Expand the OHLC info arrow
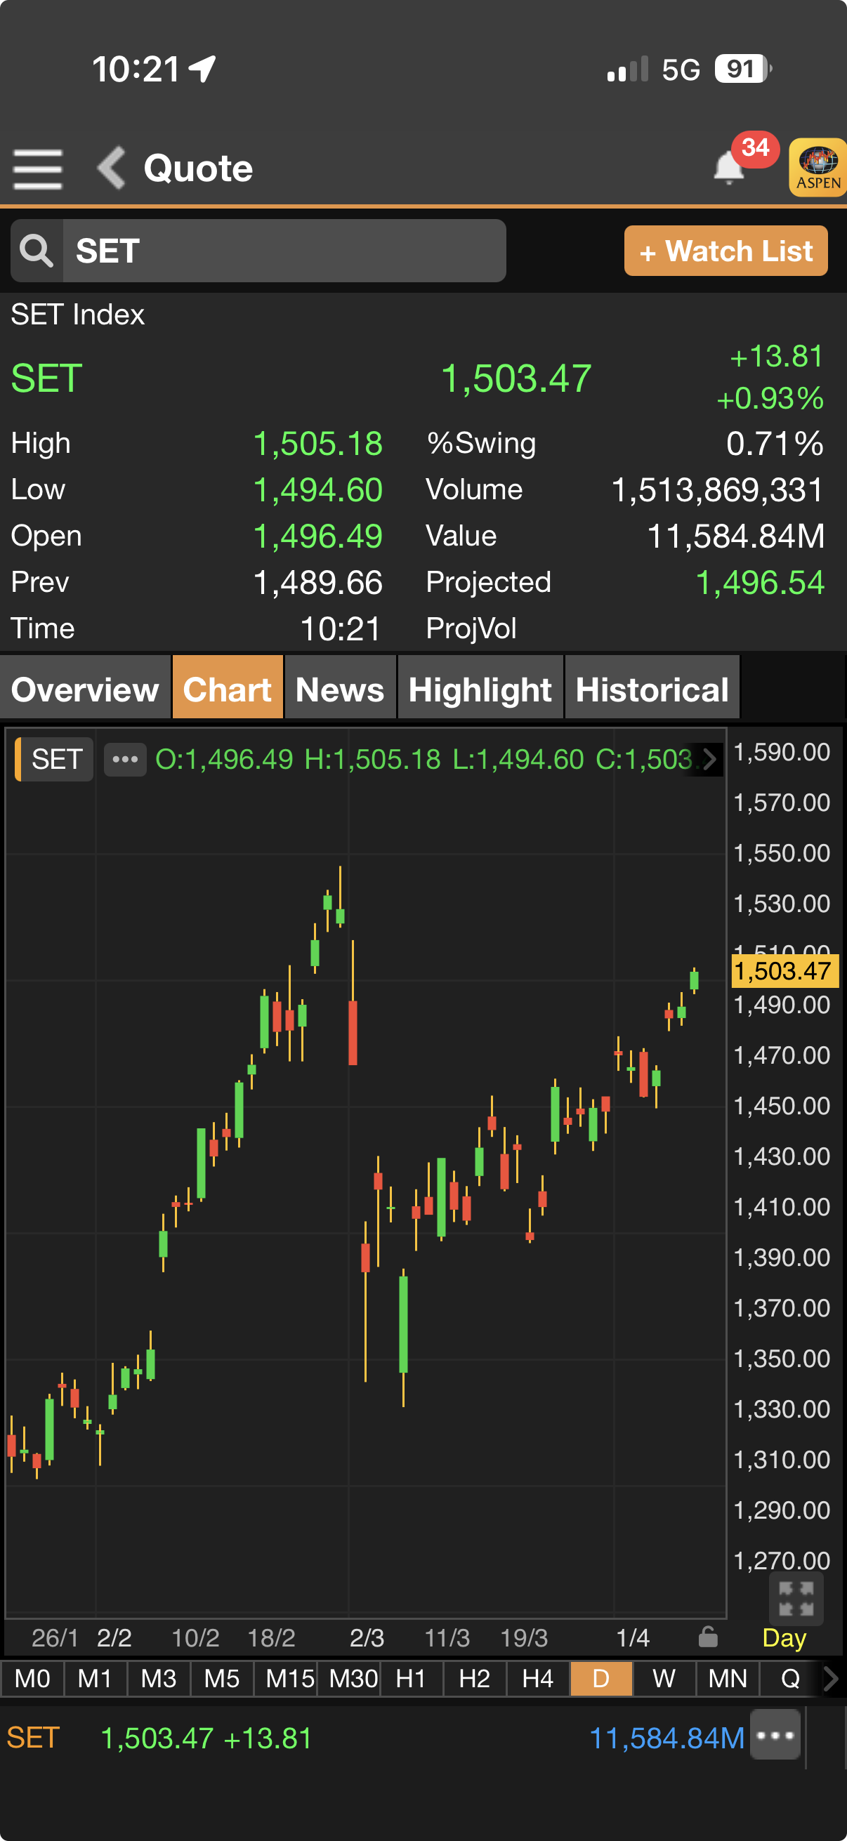This screenshot has height=1841, width=847. (x=709, y=759)
